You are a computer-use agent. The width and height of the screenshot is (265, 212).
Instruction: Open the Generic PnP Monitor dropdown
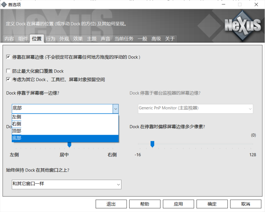click(195, 109)
